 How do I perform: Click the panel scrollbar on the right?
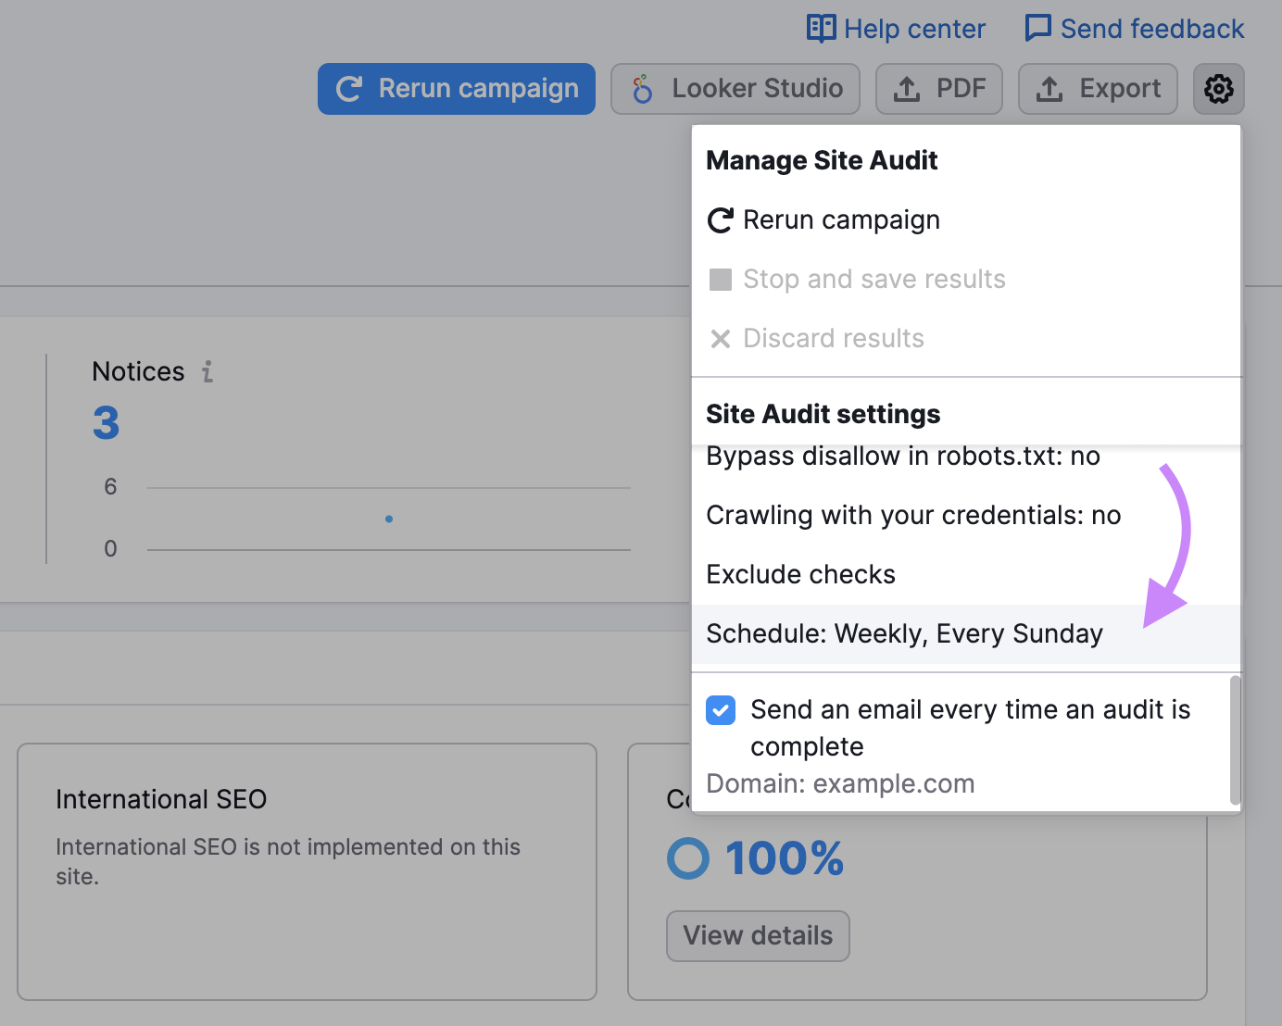tap(1236, 741)
